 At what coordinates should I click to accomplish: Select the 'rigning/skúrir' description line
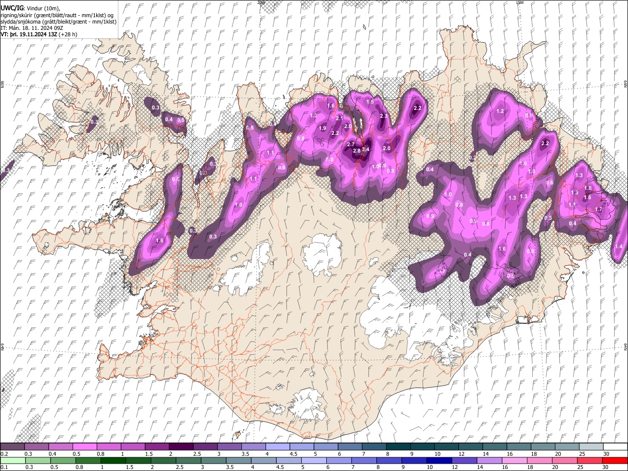[57, 15]
